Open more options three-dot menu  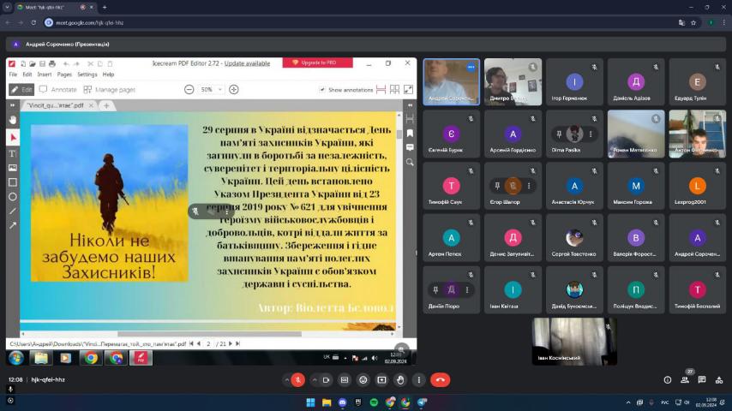(x=419, y=379)
